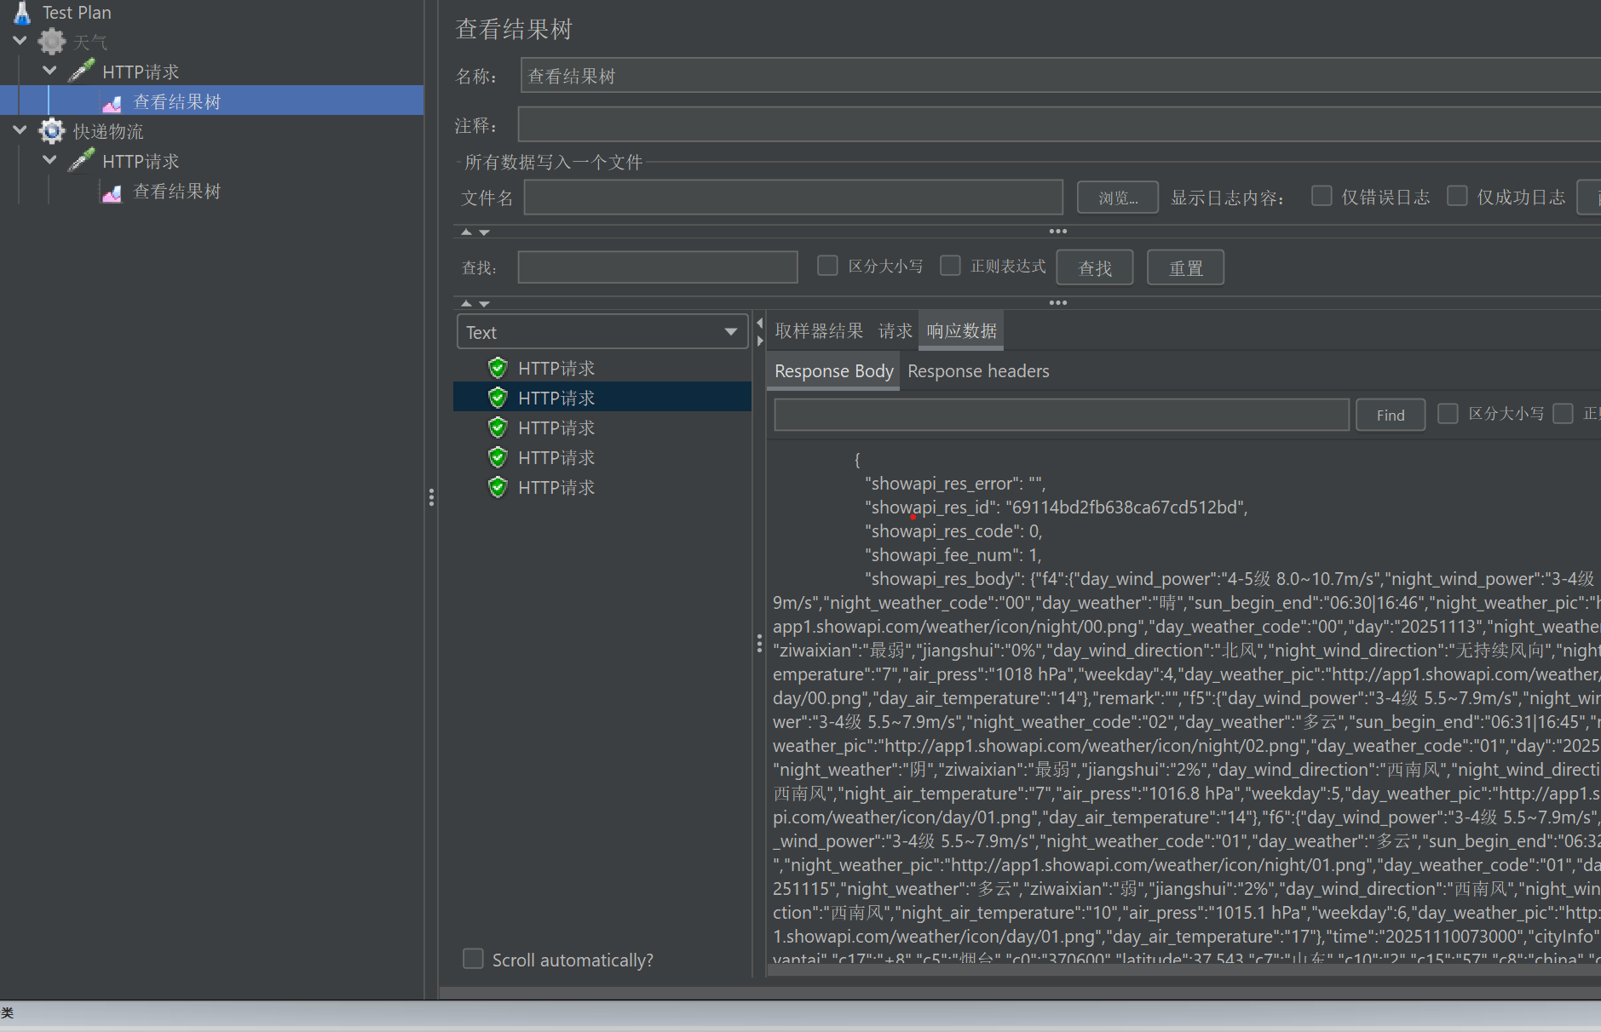This screenshot has width=1601, height=1032.
Task: Click the Find button in response panel
Action: [x=1391, y=415]
